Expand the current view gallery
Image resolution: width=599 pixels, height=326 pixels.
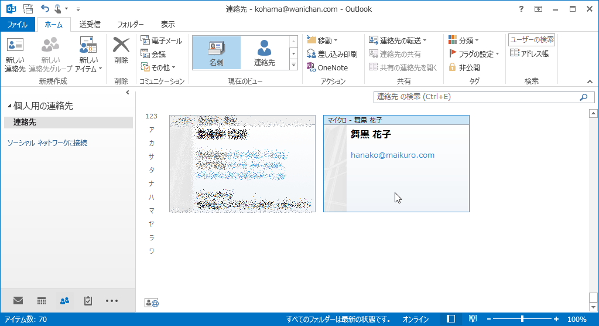(x=293, y=65)
